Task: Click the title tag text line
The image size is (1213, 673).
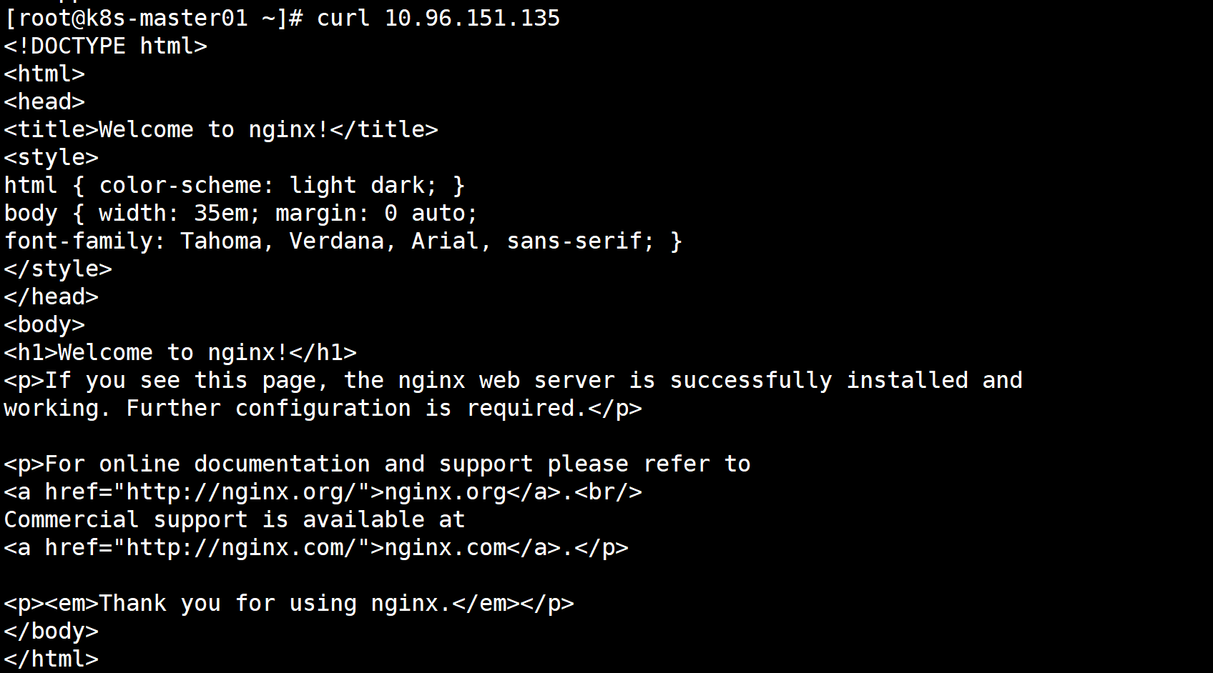Action: (x=221, y=130)
